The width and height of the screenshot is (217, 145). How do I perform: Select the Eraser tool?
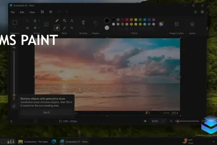57,28
